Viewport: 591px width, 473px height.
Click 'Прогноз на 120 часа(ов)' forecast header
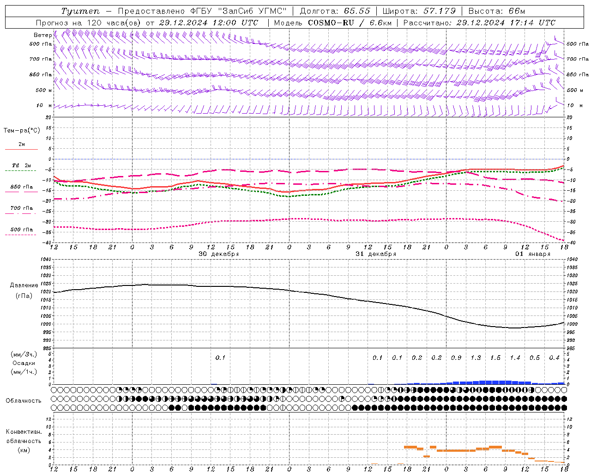(x=88, y=23)
